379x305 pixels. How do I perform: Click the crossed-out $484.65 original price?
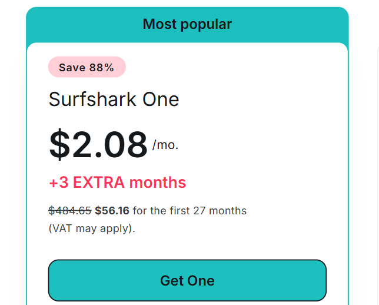(x=70, y=211)
